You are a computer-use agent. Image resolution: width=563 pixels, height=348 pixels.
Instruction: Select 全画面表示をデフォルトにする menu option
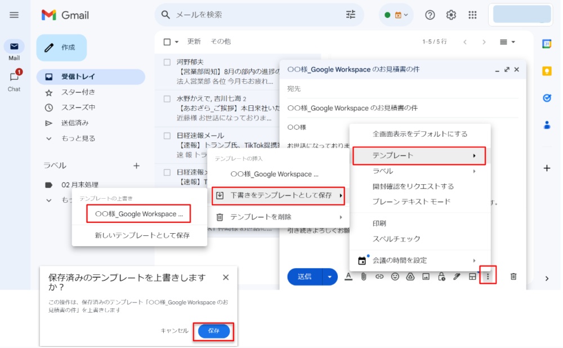420,134
